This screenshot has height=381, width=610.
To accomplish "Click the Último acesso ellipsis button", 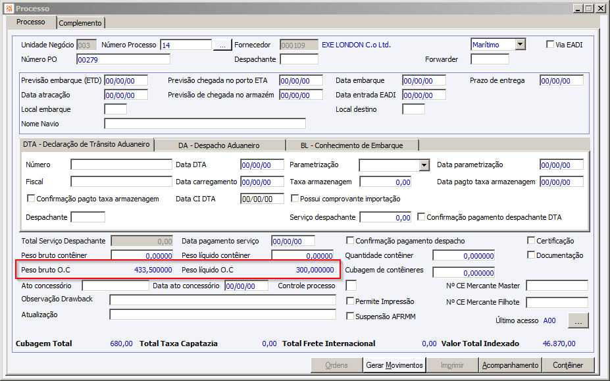I will [578, 320].
